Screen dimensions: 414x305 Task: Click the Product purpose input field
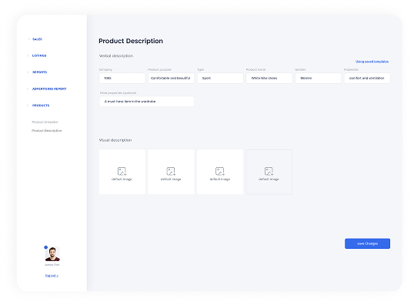(171, 79)
